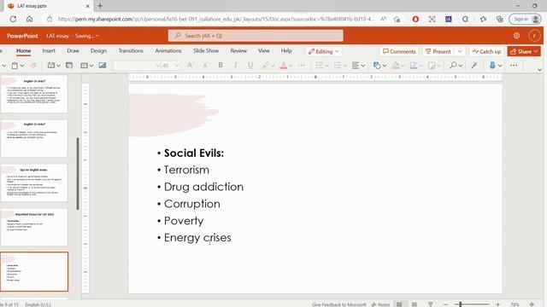Open the Insert tab
The image size is (547, 307).
[x=49, y=51]
